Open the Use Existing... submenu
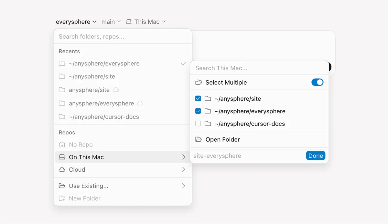Image resolution: width=388 pixels, height=224 pixels. pyautogui.click(x=123, y=186)
